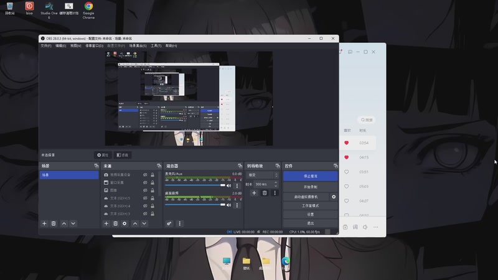Open lyrics 词 icon in music player
498x280 pixels.
point(355,227)
